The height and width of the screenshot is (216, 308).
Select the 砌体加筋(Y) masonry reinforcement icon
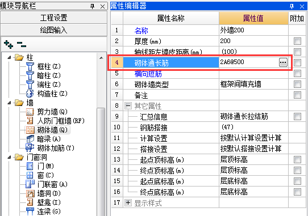point(30,148)
